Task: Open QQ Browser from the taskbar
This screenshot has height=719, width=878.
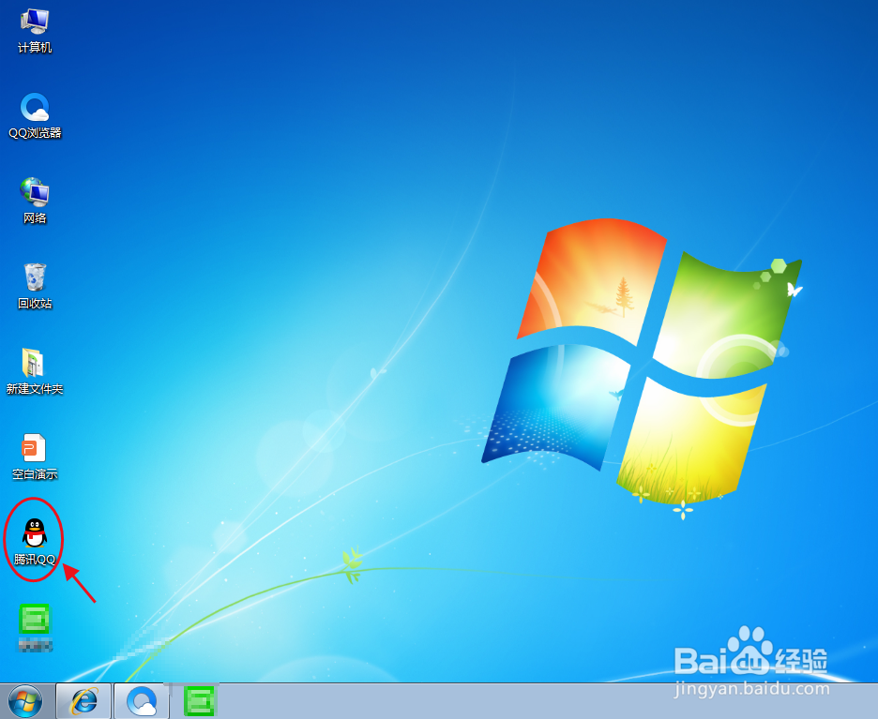Action: [142, 700]
